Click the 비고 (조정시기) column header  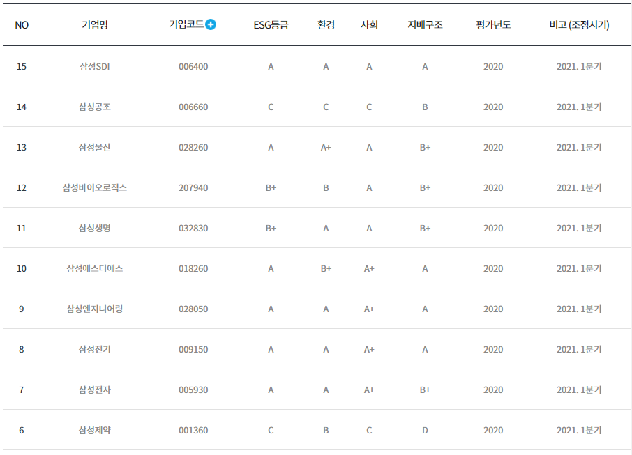click(579, 25)
